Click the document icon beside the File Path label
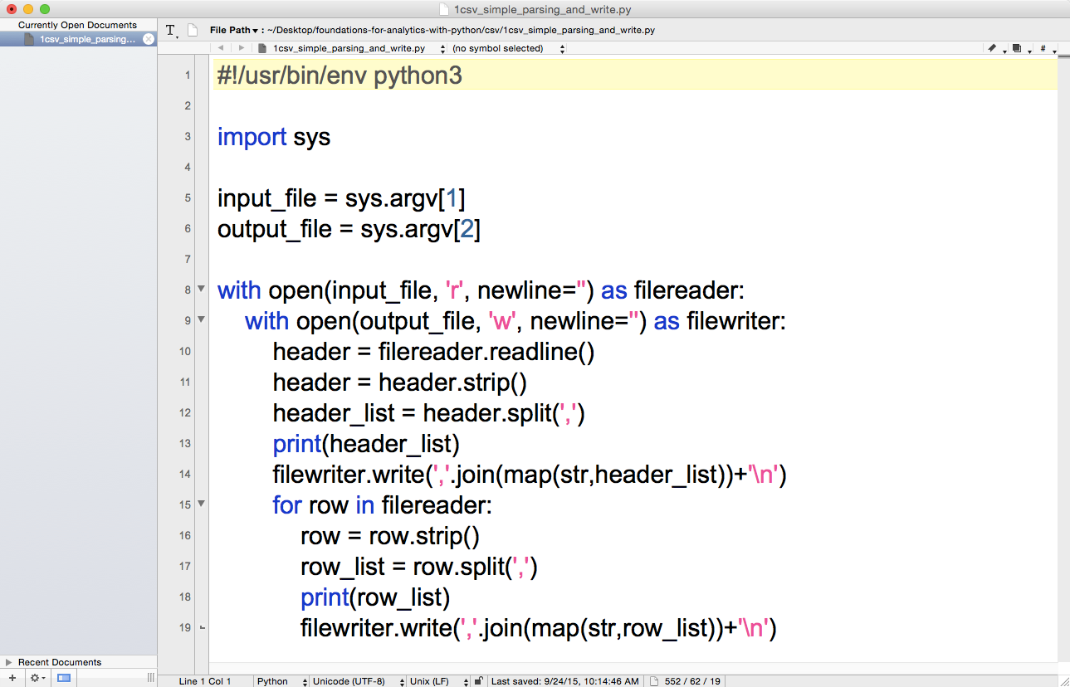The height and width of the screenshot is (687, 1070). pos(192,29)
